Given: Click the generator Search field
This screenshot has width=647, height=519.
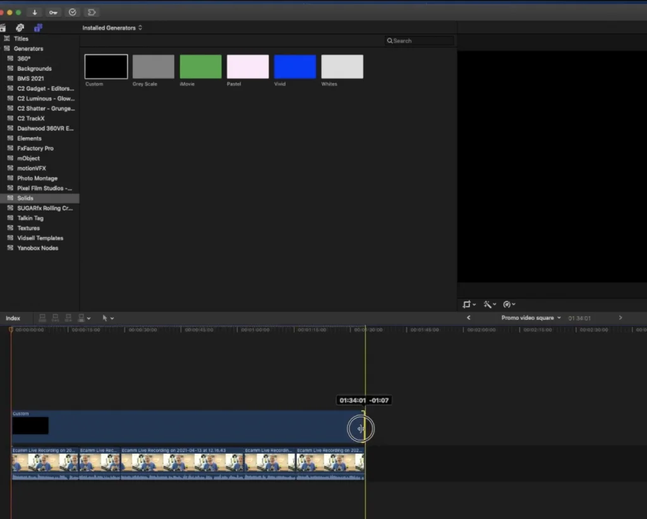Looking at the screenshot, I should (x=420, y=40).
